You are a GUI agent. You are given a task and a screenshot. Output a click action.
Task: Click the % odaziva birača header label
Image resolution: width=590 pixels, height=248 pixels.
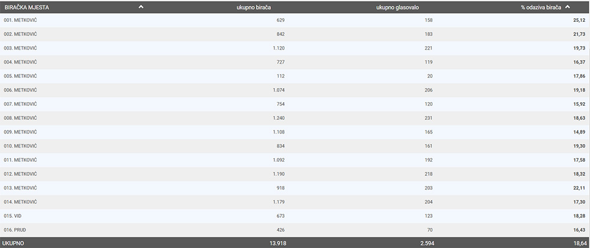click(540, 7)
